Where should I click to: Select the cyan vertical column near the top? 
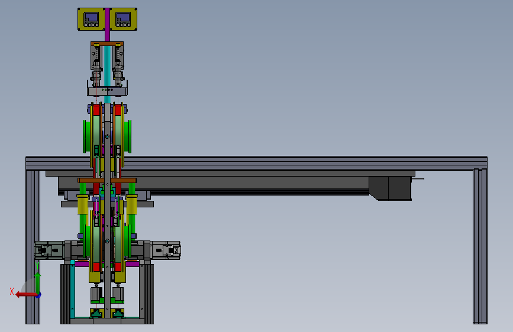[107, 67]
